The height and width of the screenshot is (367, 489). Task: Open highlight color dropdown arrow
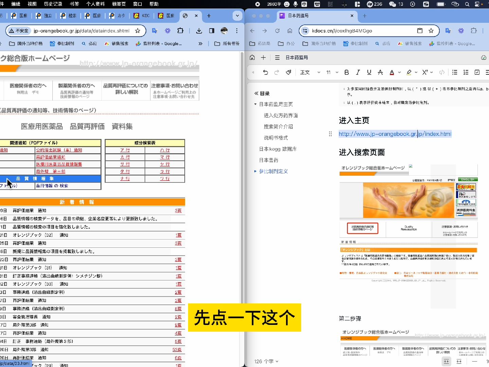pyautogui.click(x=416, y=72)
